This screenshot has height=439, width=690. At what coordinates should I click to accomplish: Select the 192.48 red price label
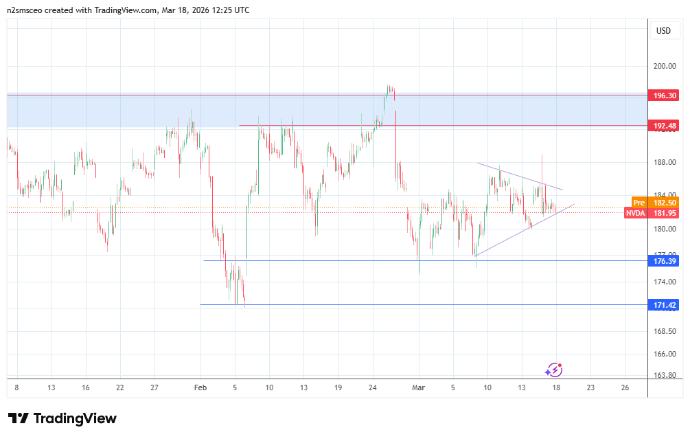(x=663, y=126)
